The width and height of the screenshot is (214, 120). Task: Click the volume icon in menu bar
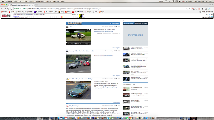180,1
